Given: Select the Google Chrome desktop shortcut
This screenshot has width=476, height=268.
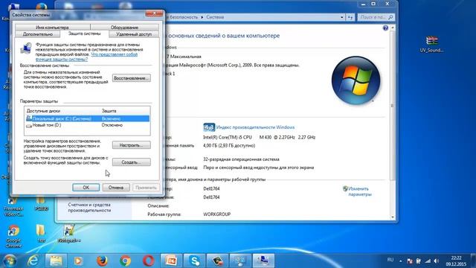Looking at the screenshot, I should [13, 236].
